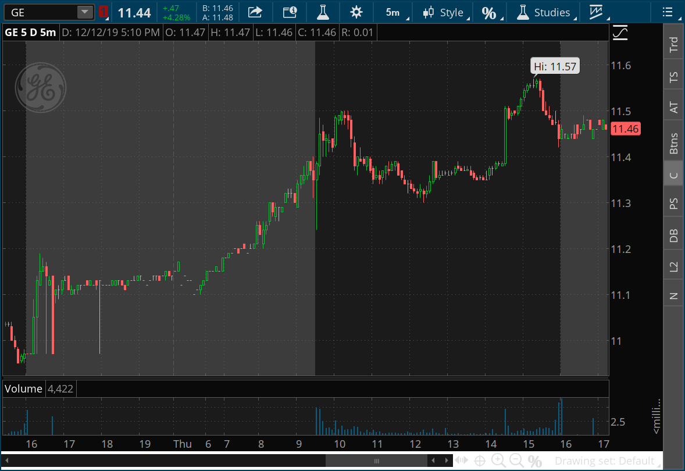Viewport: 685px width, 471px height.
Task: Click the 4,422 volume value
Action: click(60, 388)
